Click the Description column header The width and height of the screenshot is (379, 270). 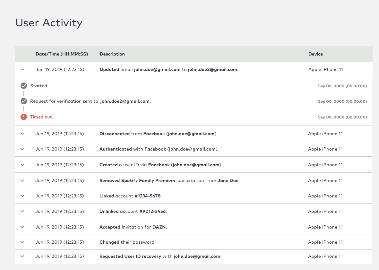click(112, 54)
